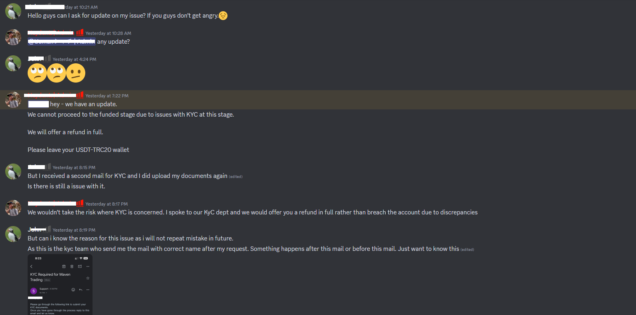Click the "Yesterday at 7:22 PM" timestamp

click(x=107, y=96)
